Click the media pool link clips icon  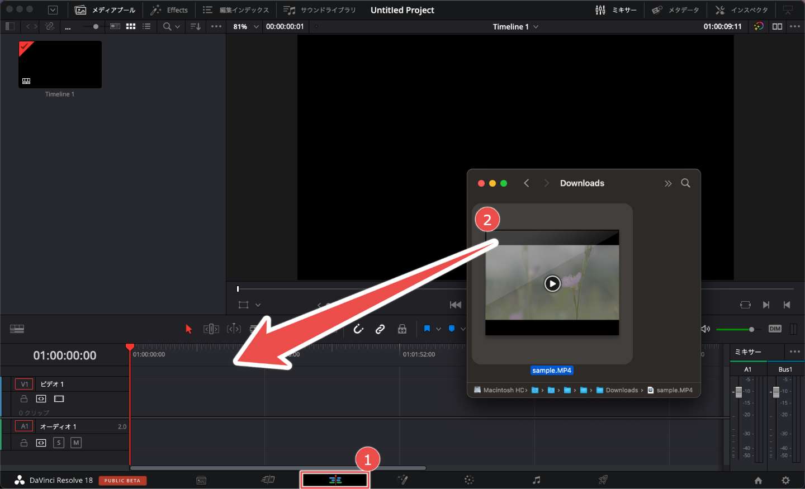click(x=50, y=26)
